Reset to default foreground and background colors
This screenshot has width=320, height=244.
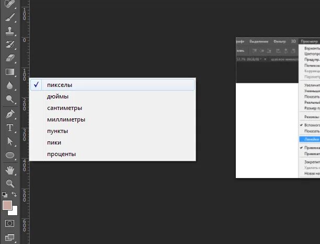5,195
